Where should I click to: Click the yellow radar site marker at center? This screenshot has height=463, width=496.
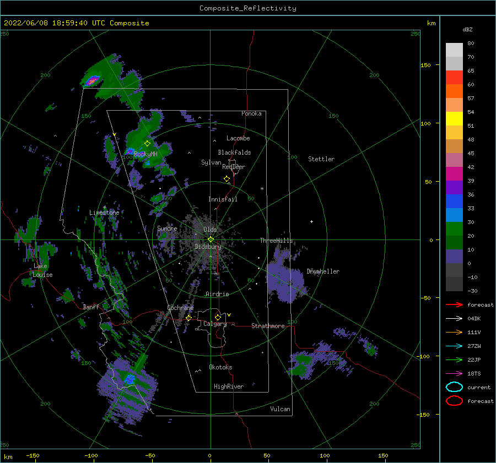click(211, 239)
